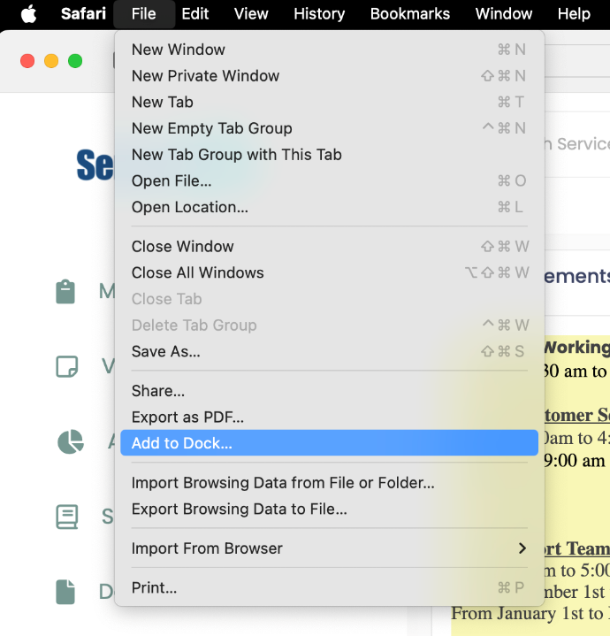Open the Window menu

(x=504, y=13)
